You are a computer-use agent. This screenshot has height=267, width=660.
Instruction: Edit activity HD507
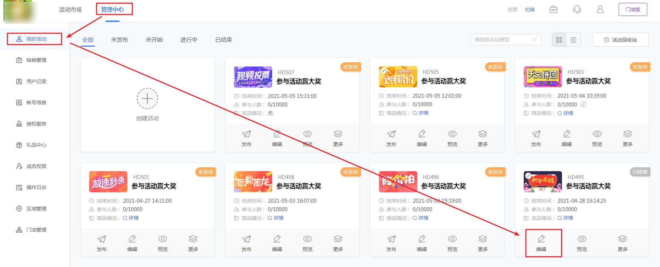[277, 138]
